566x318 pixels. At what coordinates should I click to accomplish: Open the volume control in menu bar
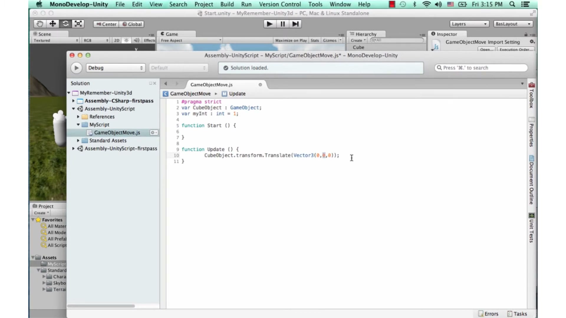click(x=438, y=4)
